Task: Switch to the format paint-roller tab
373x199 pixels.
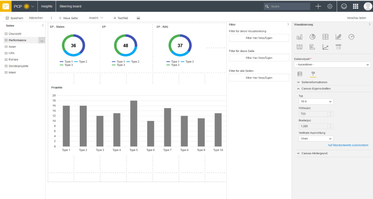Action: click(x=312, y=74)
